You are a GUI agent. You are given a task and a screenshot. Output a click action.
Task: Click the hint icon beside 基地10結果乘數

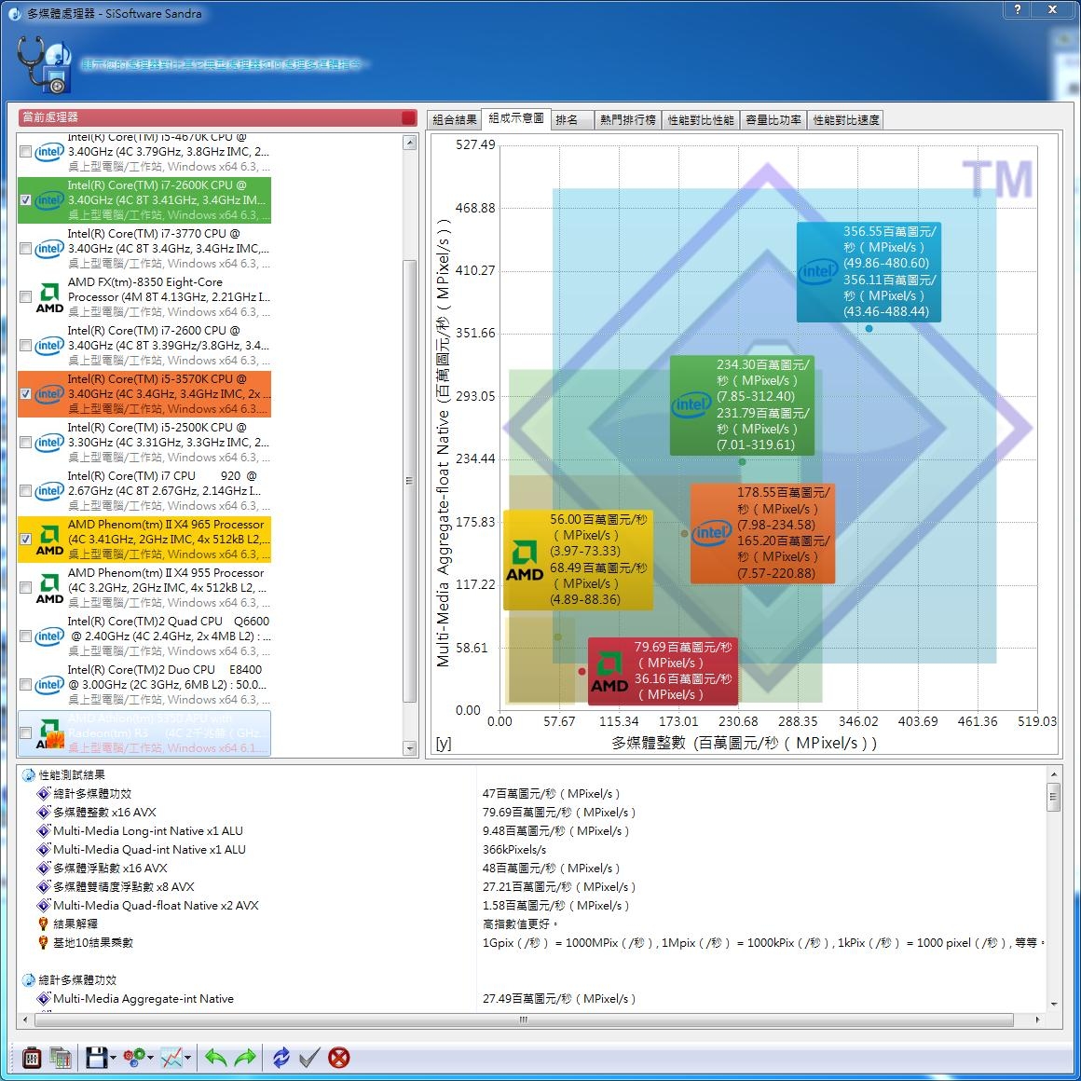click(44, 942)
